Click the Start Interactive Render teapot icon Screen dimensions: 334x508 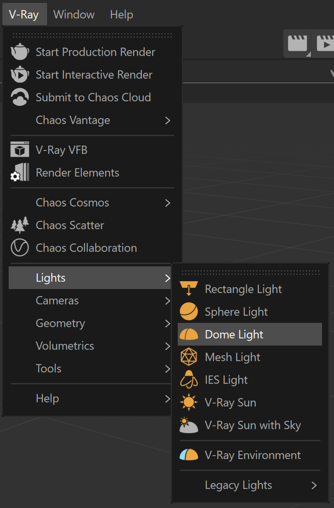19,75
